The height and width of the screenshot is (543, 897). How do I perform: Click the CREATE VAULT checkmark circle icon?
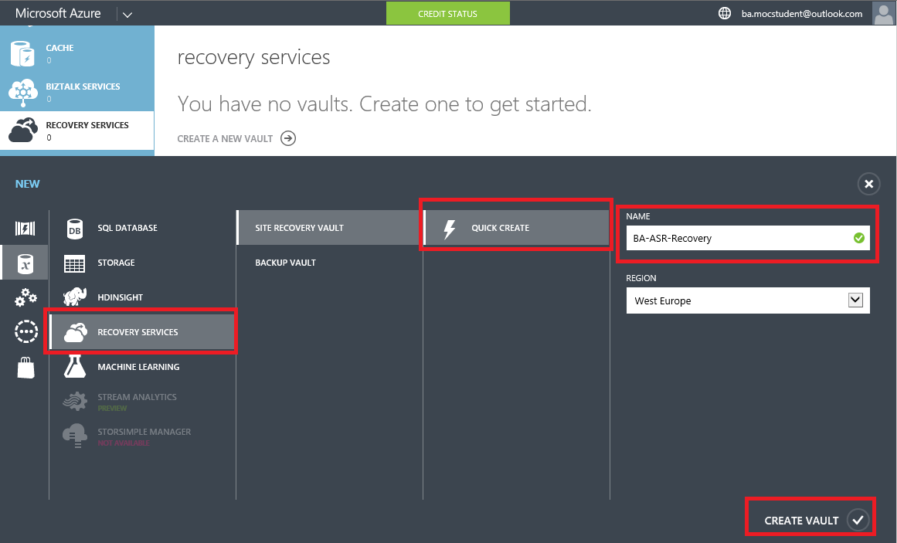[858, 520]
